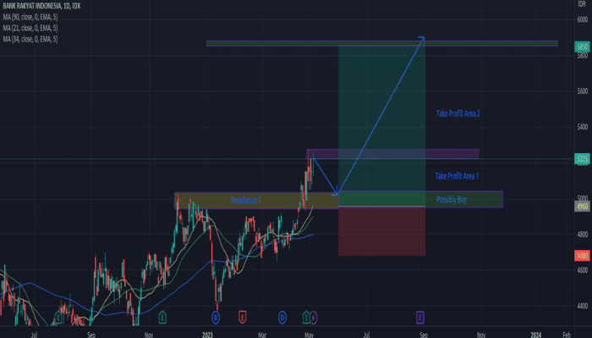Viewport: 592px width, 338px height.
Task: Click the blue arrowhead at the top target
Action: [x=420, y=40]
